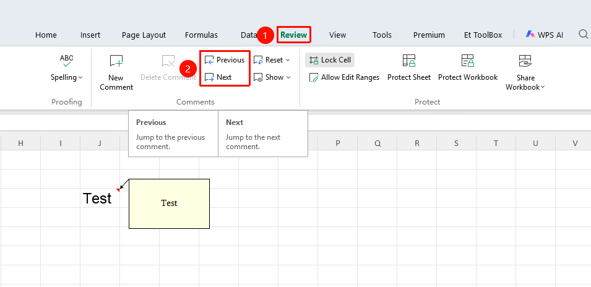The image size is (591, 287).
Task: Click the Protect Sheet icon
Action: click(409, 60)
